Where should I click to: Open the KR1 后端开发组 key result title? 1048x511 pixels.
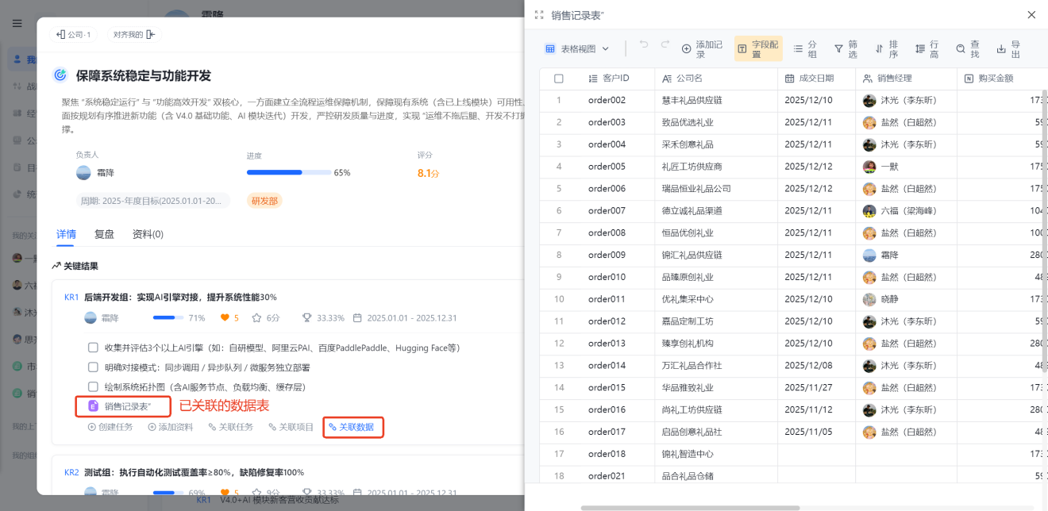(180, 297)
